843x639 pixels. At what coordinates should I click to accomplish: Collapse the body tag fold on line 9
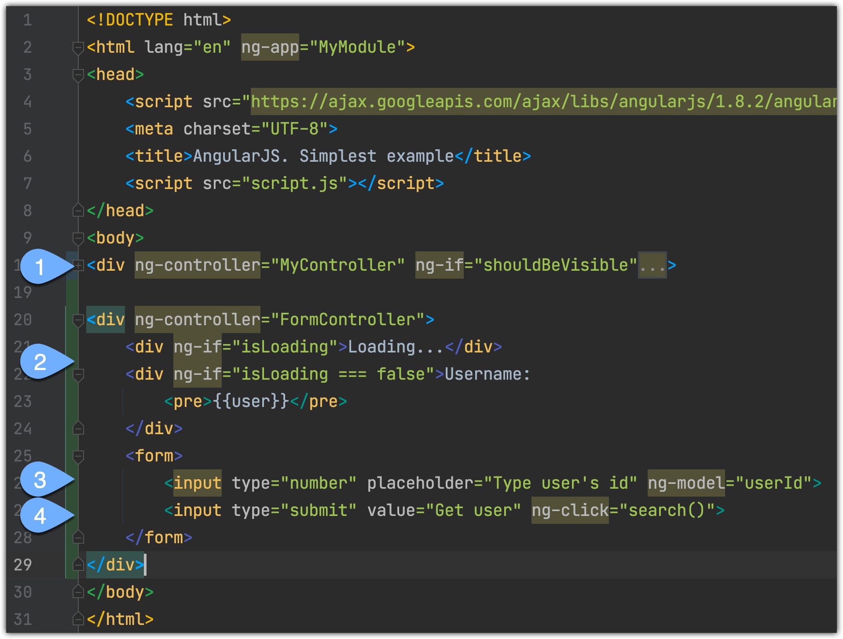tap(78, 238)
